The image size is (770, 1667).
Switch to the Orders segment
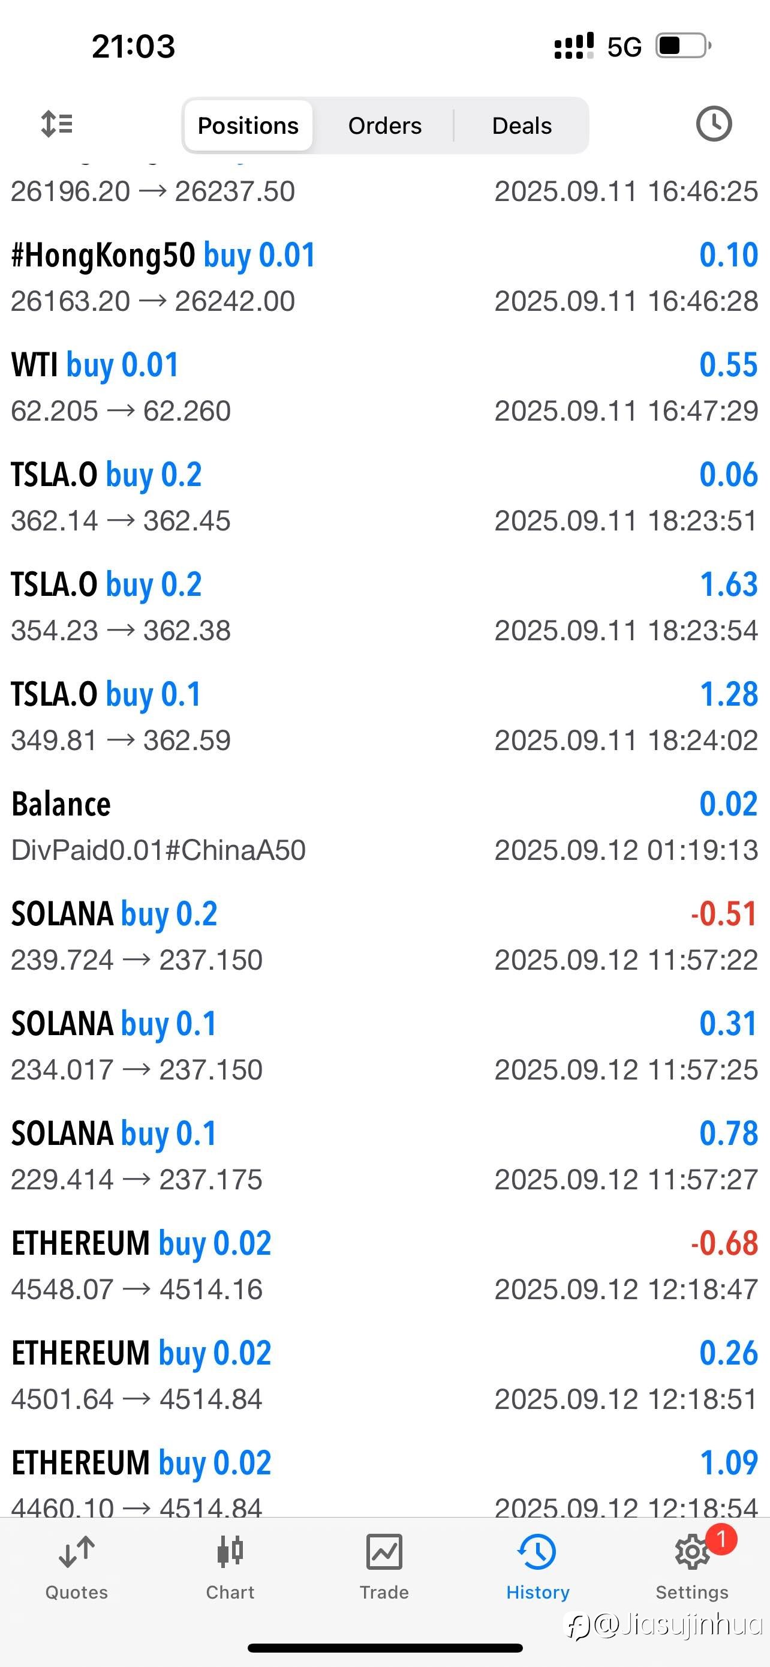coord(384,125)
